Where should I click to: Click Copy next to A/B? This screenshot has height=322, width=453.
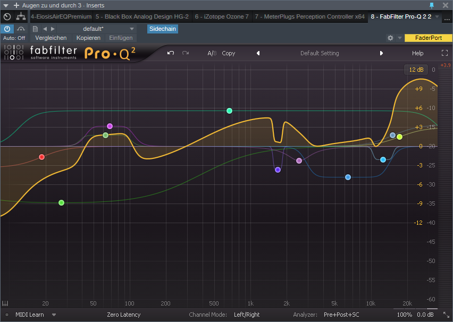(228, 53)
